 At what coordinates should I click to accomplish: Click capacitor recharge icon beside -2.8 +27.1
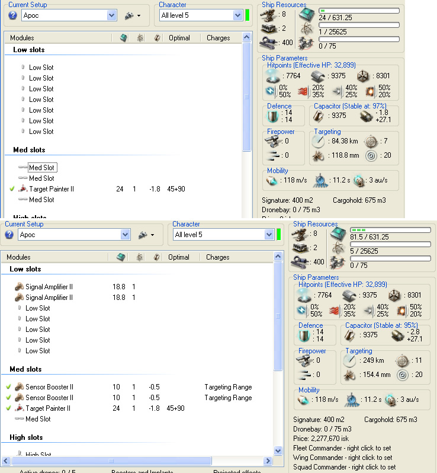coord(397,335)
